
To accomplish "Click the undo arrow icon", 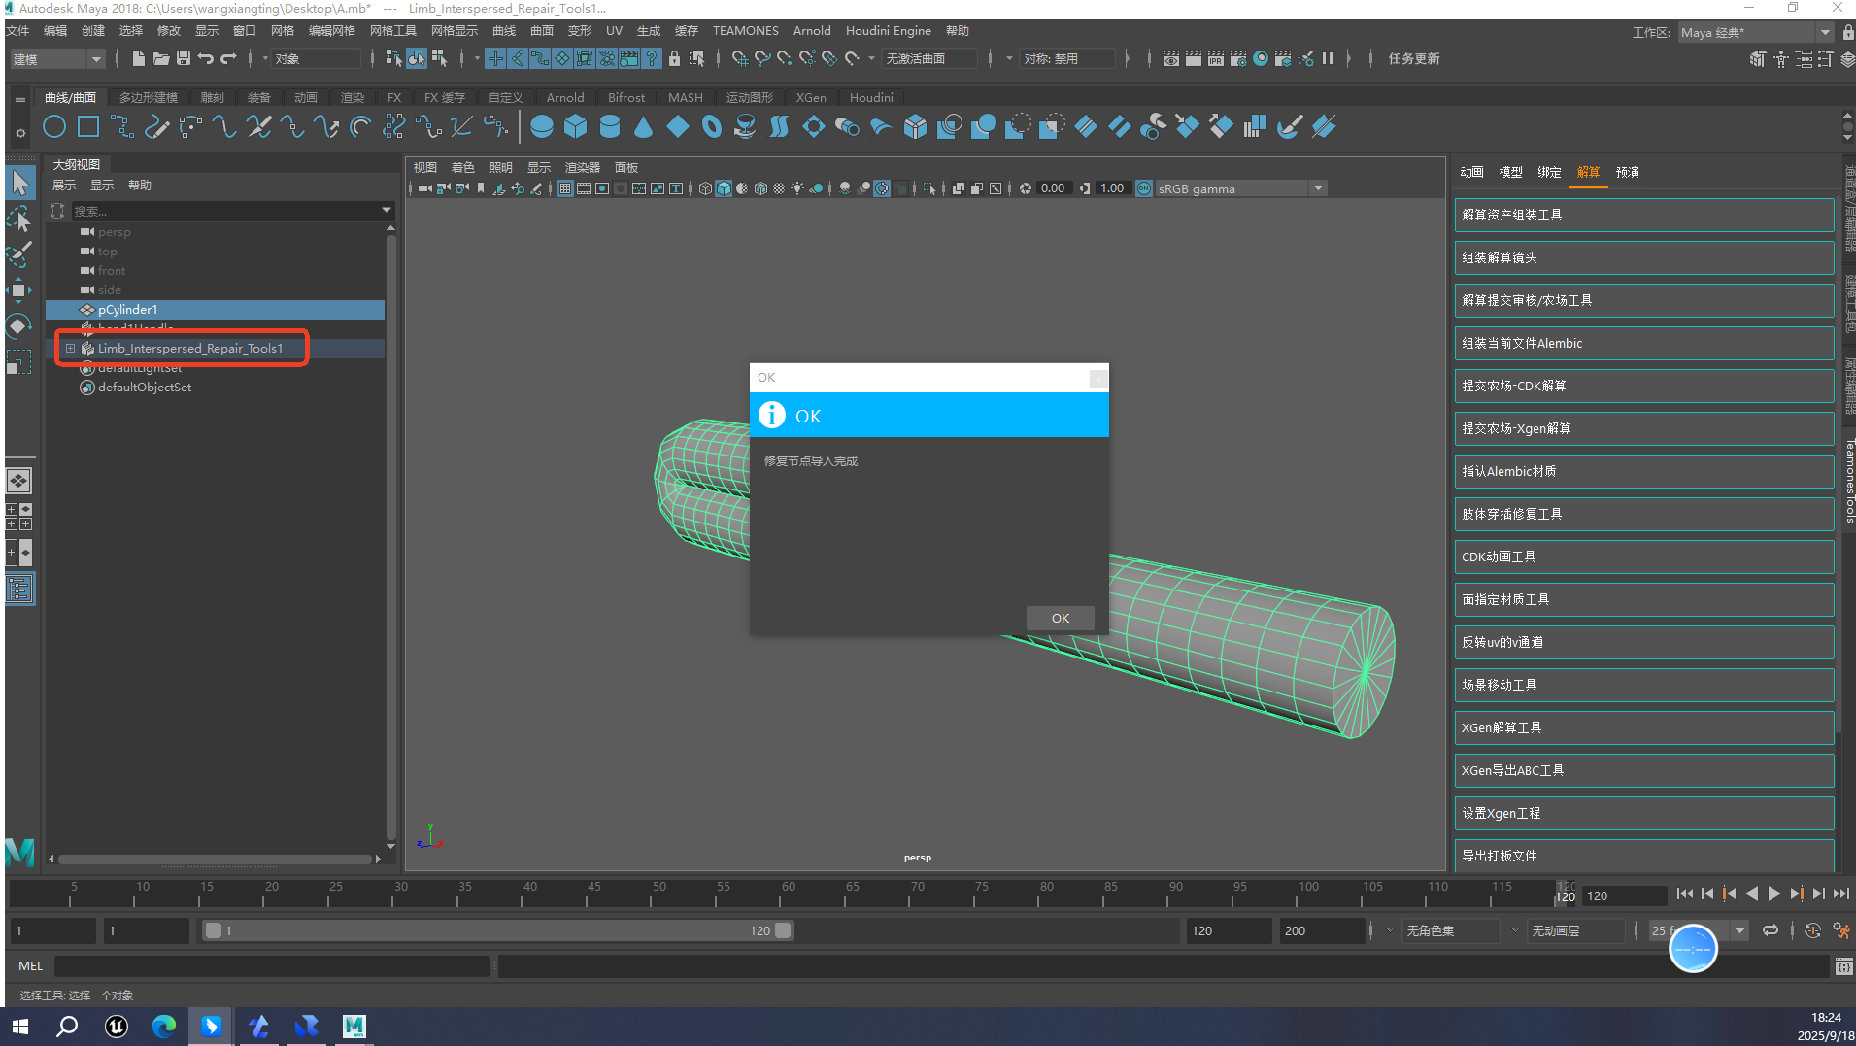I will 206,59.
